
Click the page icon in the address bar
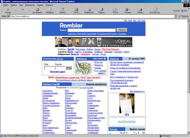pyautogui.click(x=9, y=16)
